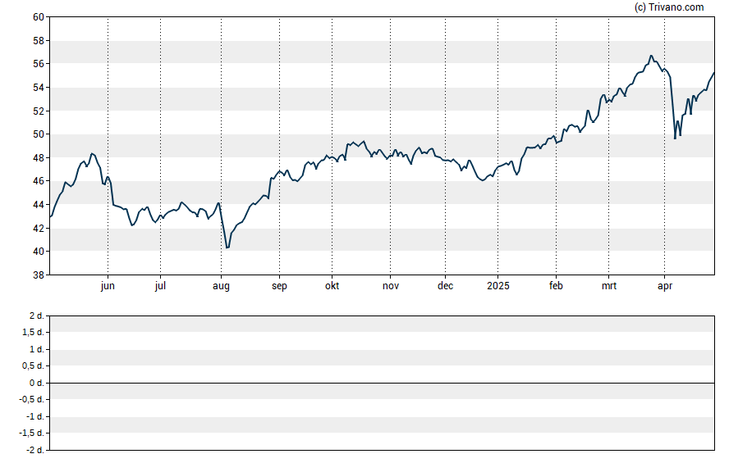Click the '54' price axis value
The height and width of the screenshot is (463, 729).
pyautogui.click(x=38, y=88)
